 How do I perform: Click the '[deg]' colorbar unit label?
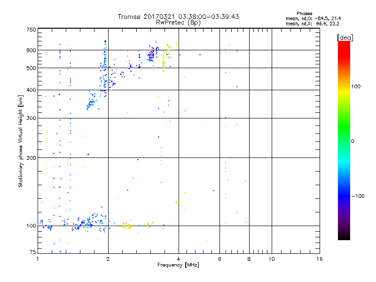[345, 38]
